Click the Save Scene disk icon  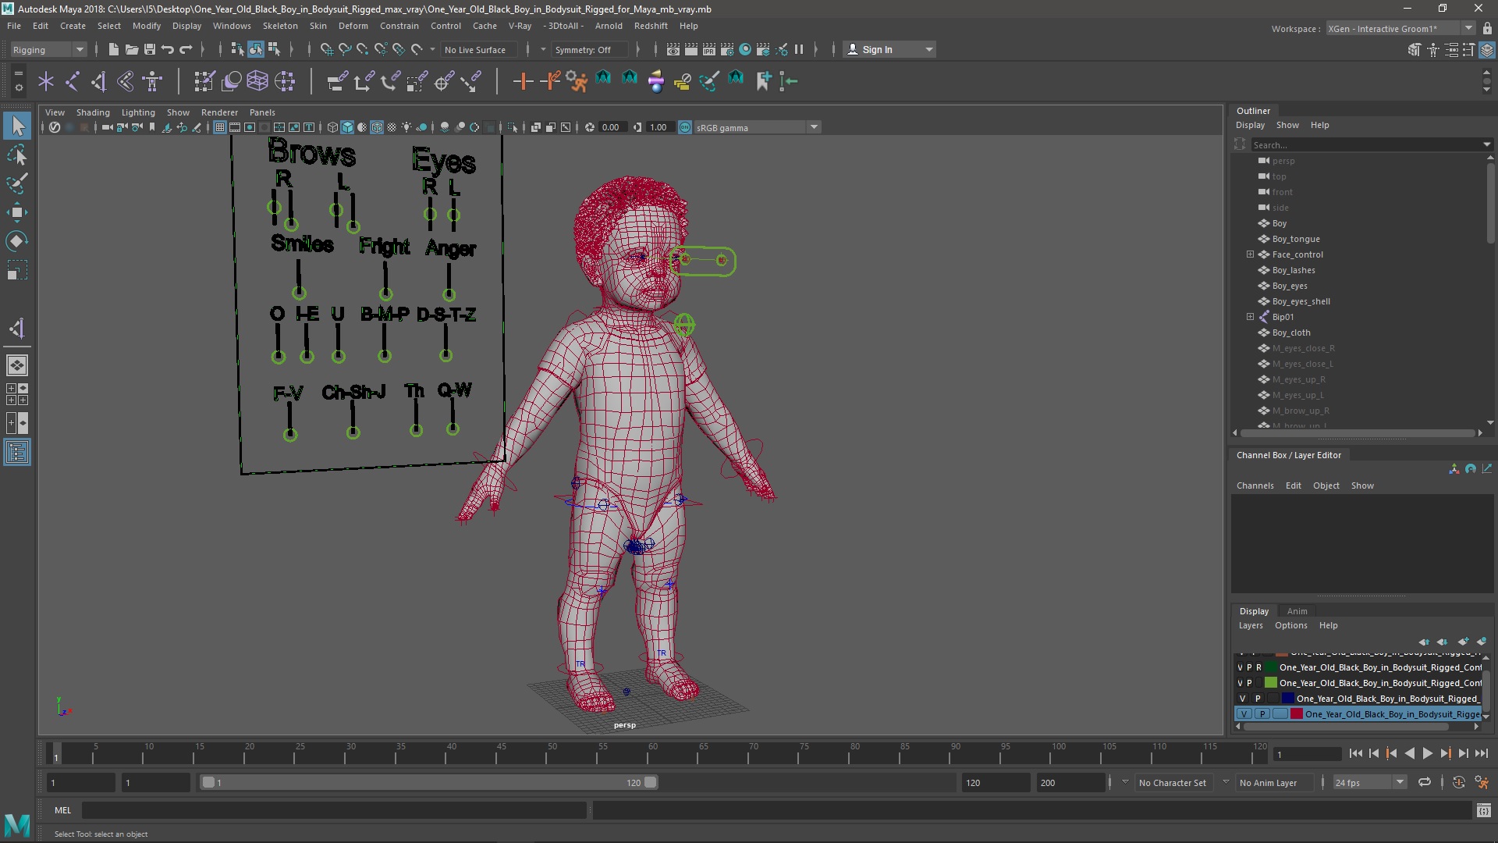[149, 49]
